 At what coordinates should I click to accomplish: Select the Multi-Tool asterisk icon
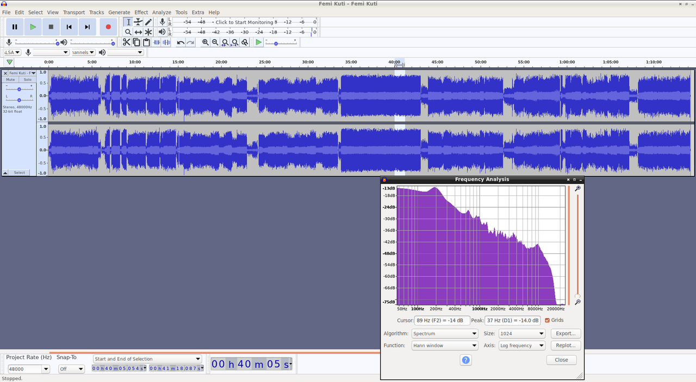point(148,32)
